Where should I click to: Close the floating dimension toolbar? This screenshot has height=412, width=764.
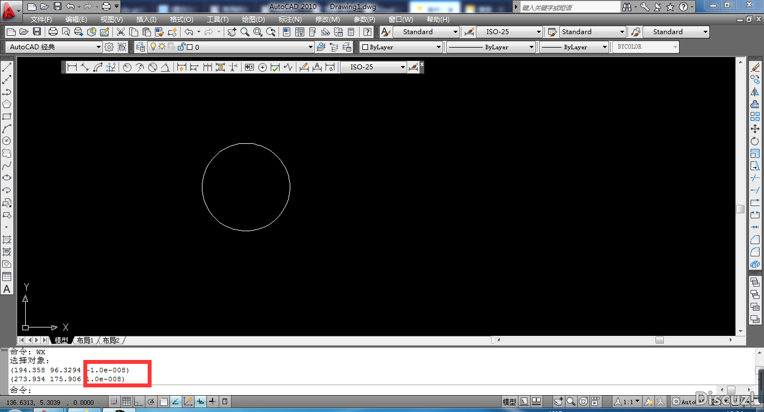422,64
